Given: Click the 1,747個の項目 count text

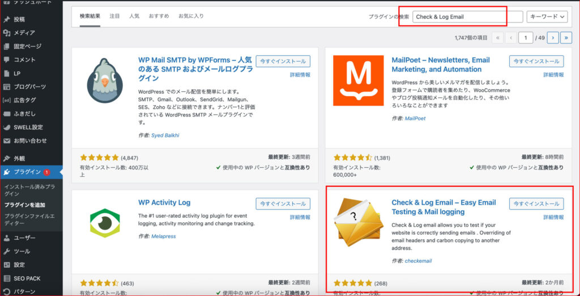Looking at the screenshot, I should (471, 38).
